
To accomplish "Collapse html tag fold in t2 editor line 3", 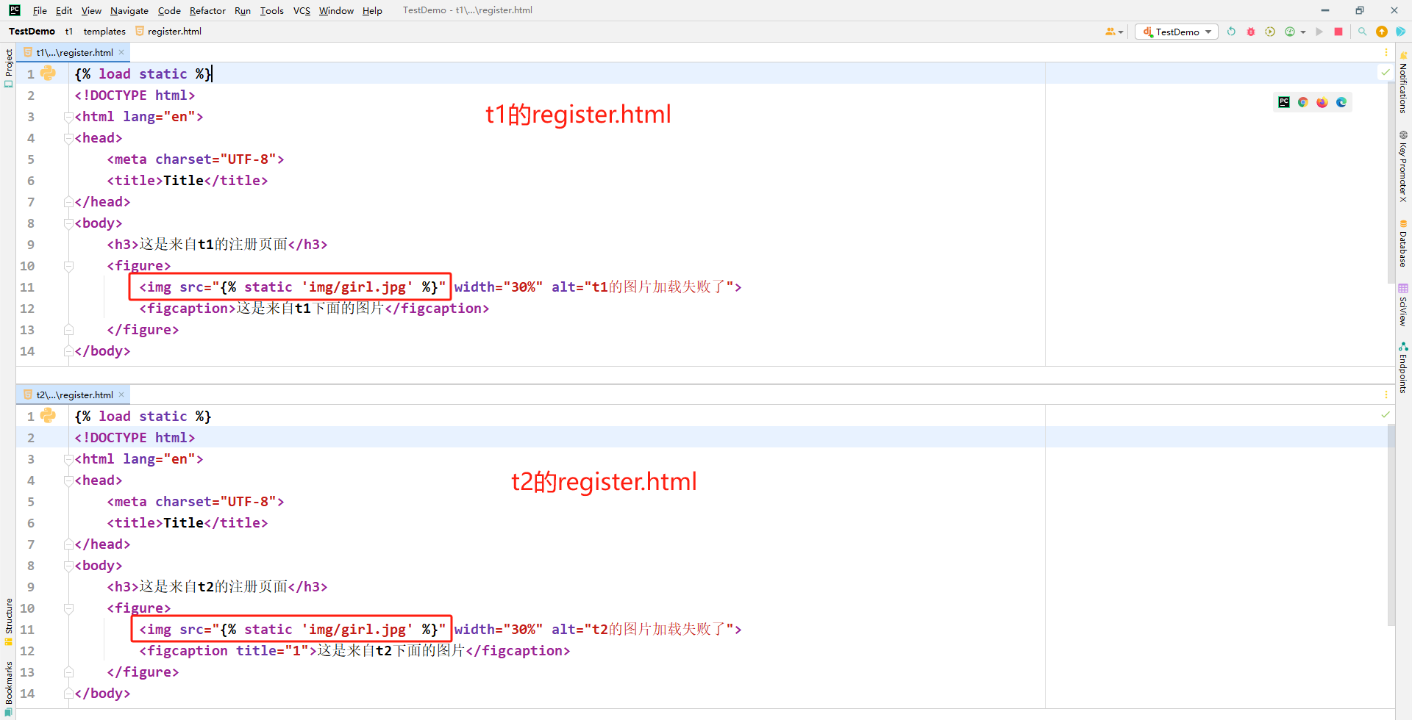I will (x=68, y=459).
